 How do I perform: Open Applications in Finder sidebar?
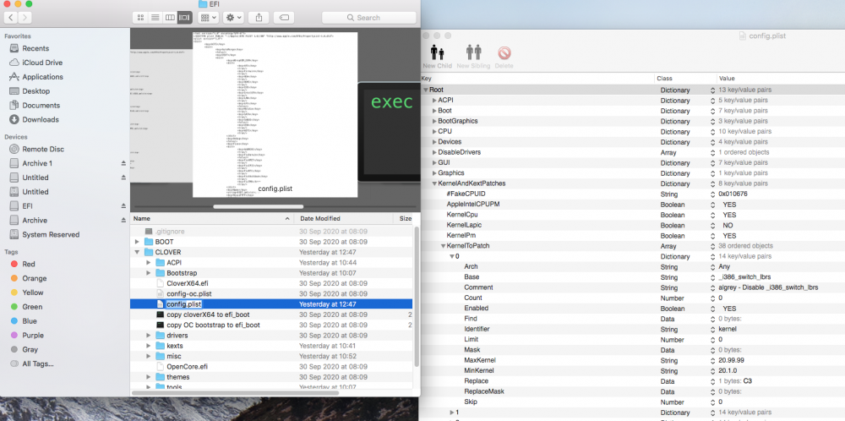42,77
